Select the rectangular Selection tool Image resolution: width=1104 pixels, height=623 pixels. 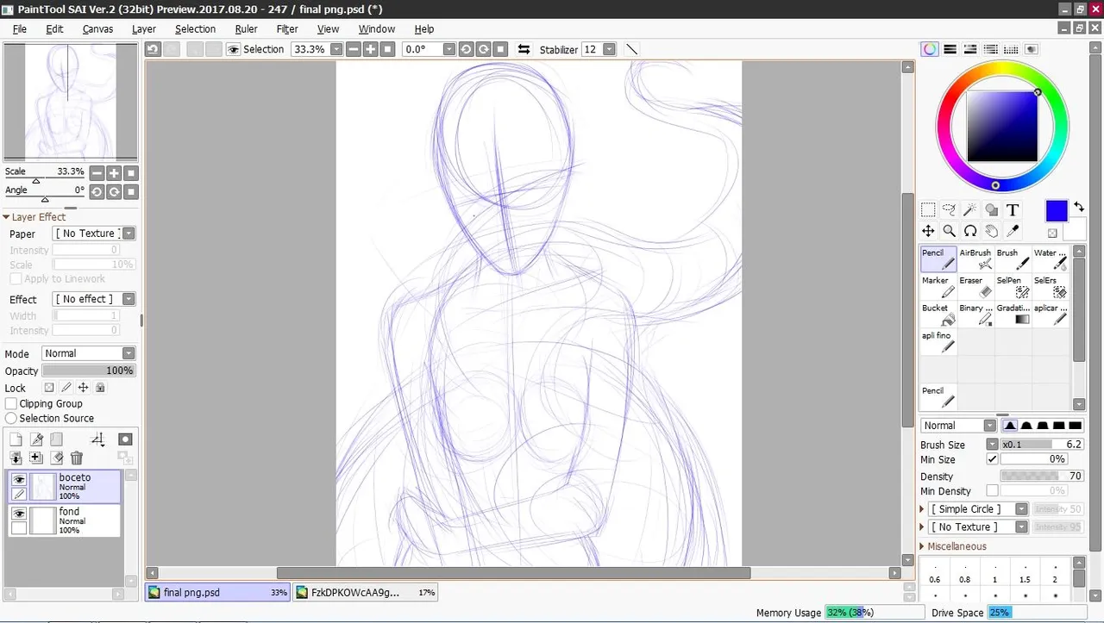tap(928, 209)
